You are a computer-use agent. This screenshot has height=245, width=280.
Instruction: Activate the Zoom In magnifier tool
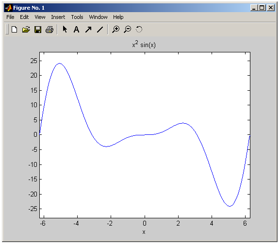(115, 29)
